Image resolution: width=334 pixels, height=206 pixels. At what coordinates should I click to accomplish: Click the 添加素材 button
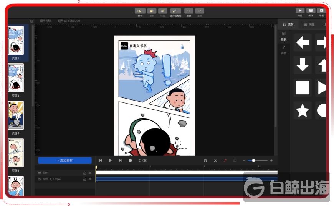coord(65,161)
